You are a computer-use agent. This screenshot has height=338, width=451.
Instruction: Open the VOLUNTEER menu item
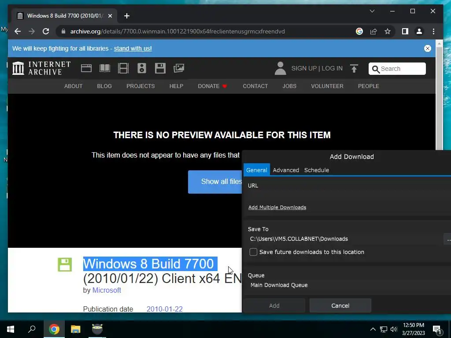click(x=327, y=86)
